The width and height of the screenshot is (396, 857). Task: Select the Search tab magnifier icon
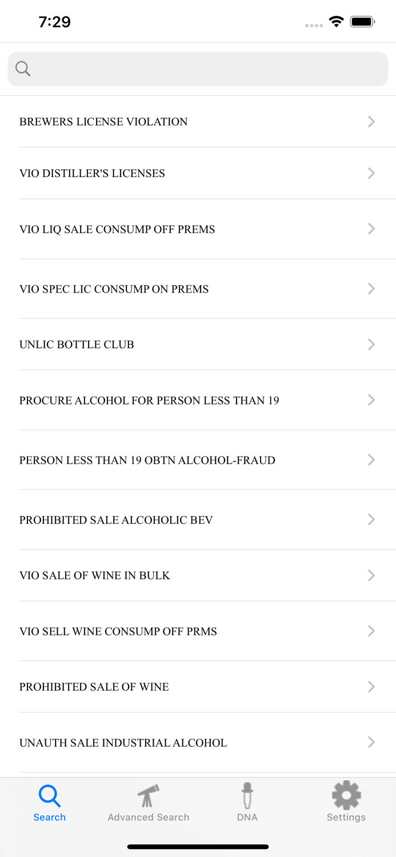click(x=50, y=796)
